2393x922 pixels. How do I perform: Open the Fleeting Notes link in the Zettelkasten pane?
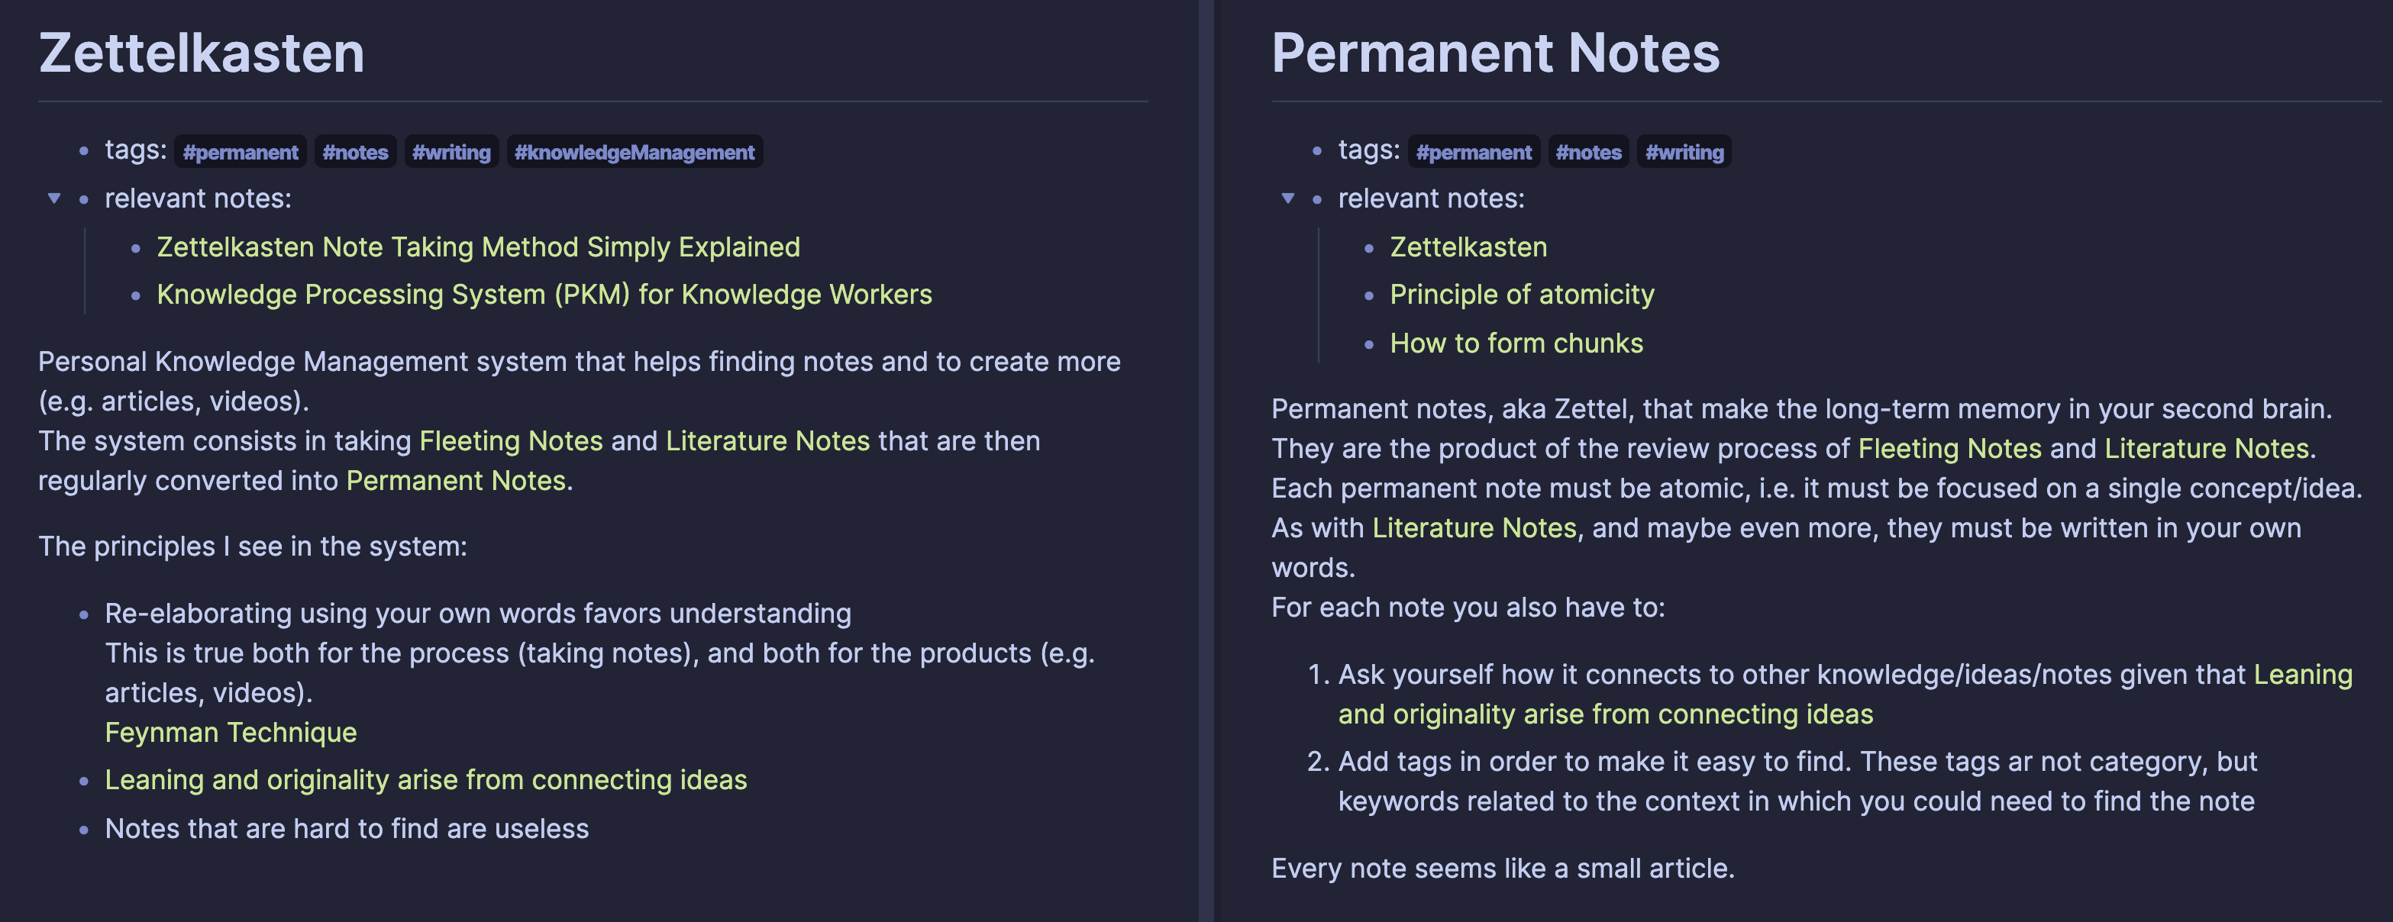511,441
